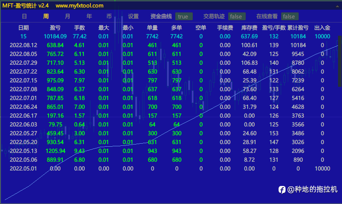342x204 pixels.
Task: Click the 空单 column header
Action: [x=201, y=28]
